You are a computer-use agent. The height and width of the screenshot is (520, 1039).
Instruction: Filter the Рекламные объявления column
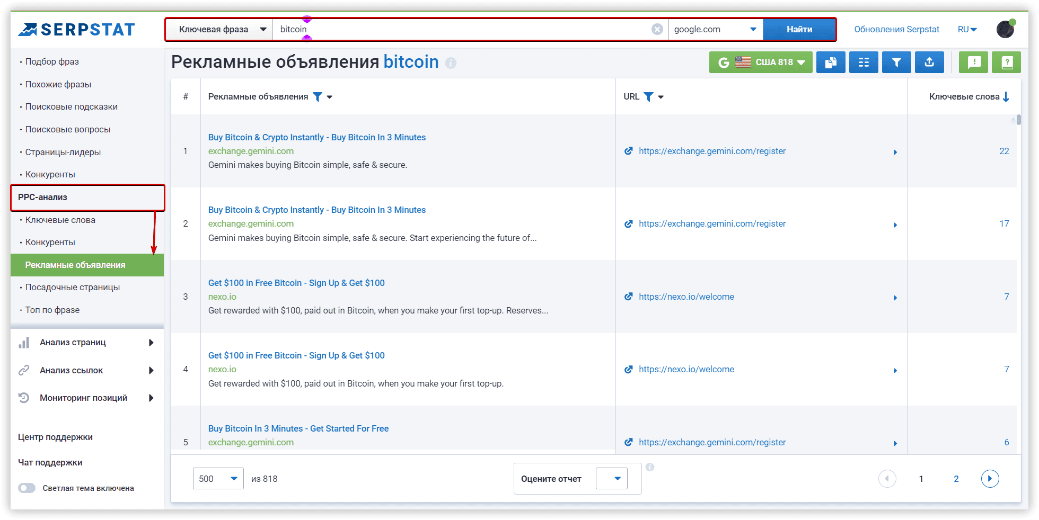[x=317, y=97]
